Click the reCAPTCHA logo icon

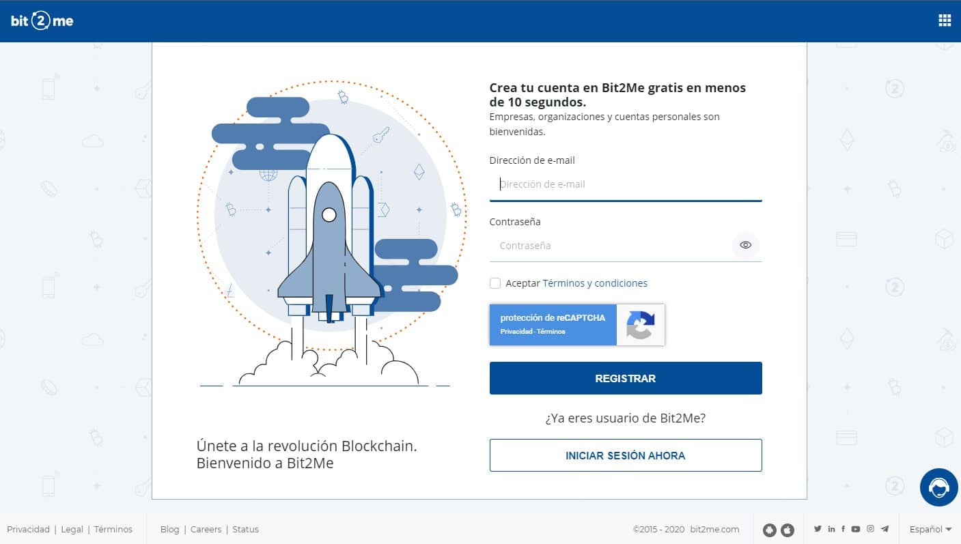click(640, 325)
